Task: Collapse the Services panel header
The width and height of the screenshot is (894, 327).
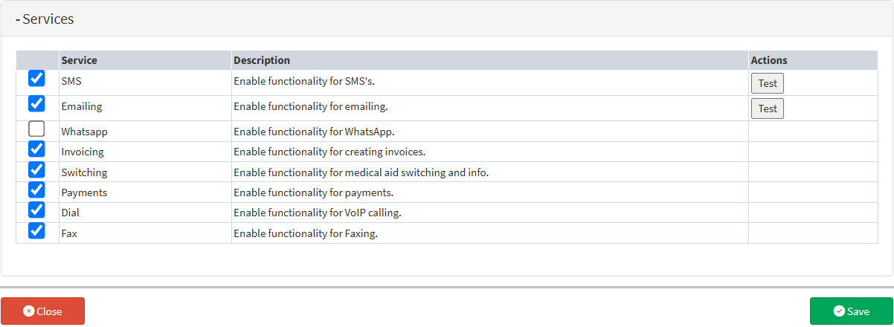Action: (x=45, y=19)
